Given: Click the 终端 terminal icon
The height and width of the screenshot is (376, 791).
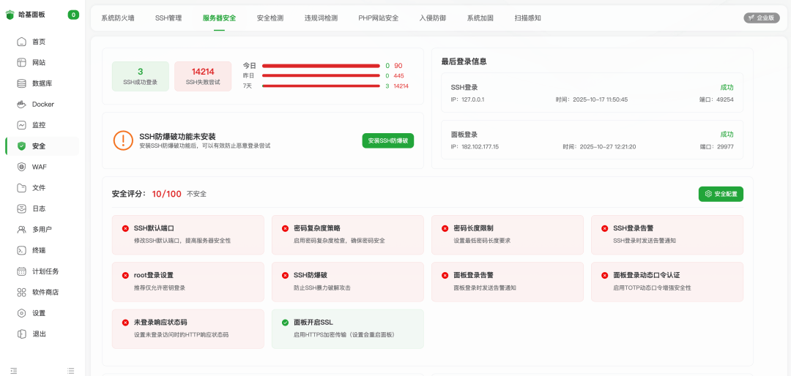Looking at the screenshot, I should tap(22, 250).
